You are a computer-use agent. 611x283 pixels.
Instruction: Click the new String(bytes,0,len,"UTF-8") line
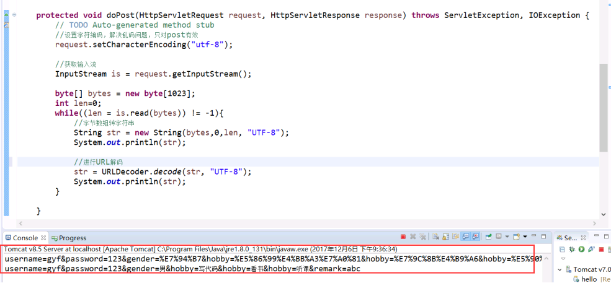tap(182, 133)
